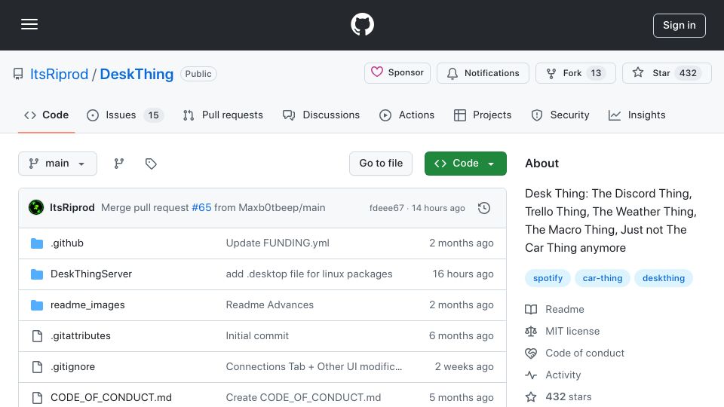Select the deskthing topic tag
This screenshot has width=724, height=407.
[664, 278]
